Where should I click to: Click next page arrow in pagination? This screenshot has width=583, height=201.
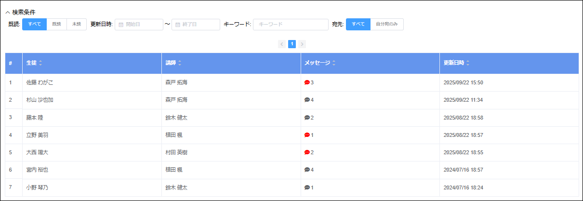click(x=302, y=44)
